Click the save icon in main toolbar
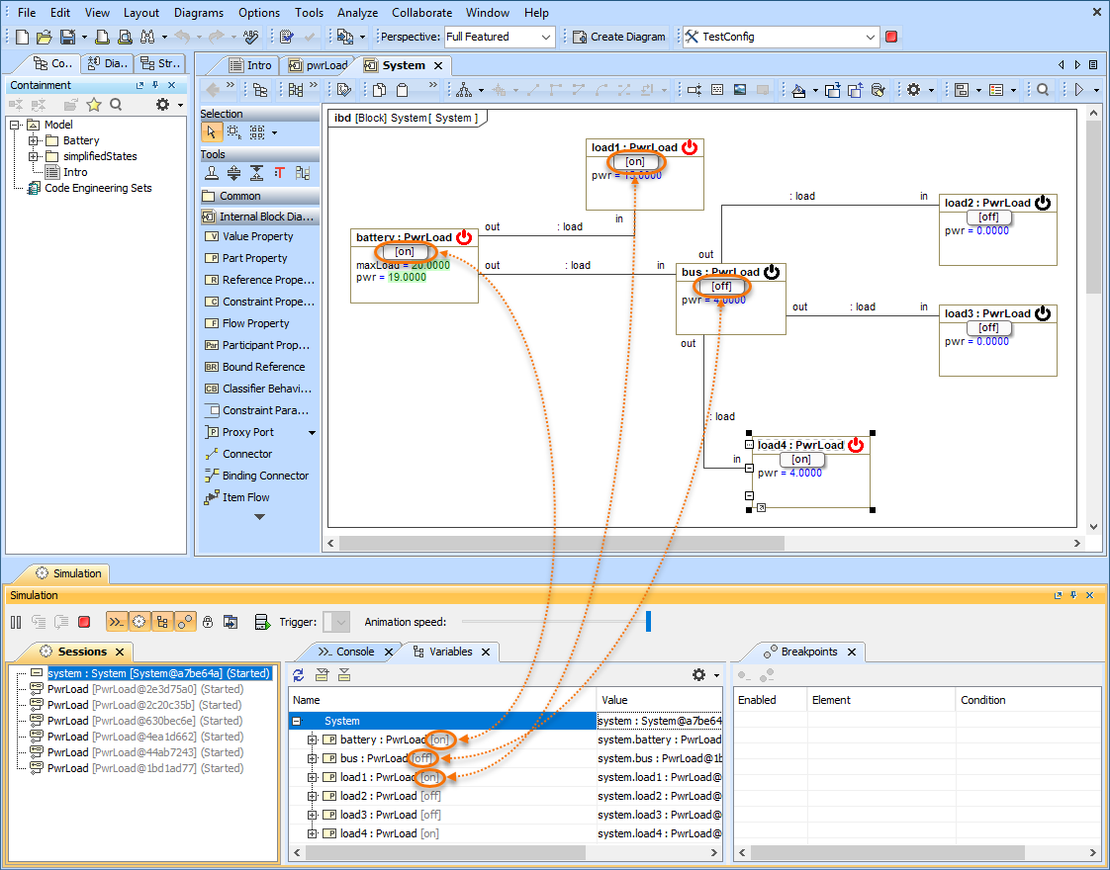This screenshot has width=1110, height=870. 67,37
